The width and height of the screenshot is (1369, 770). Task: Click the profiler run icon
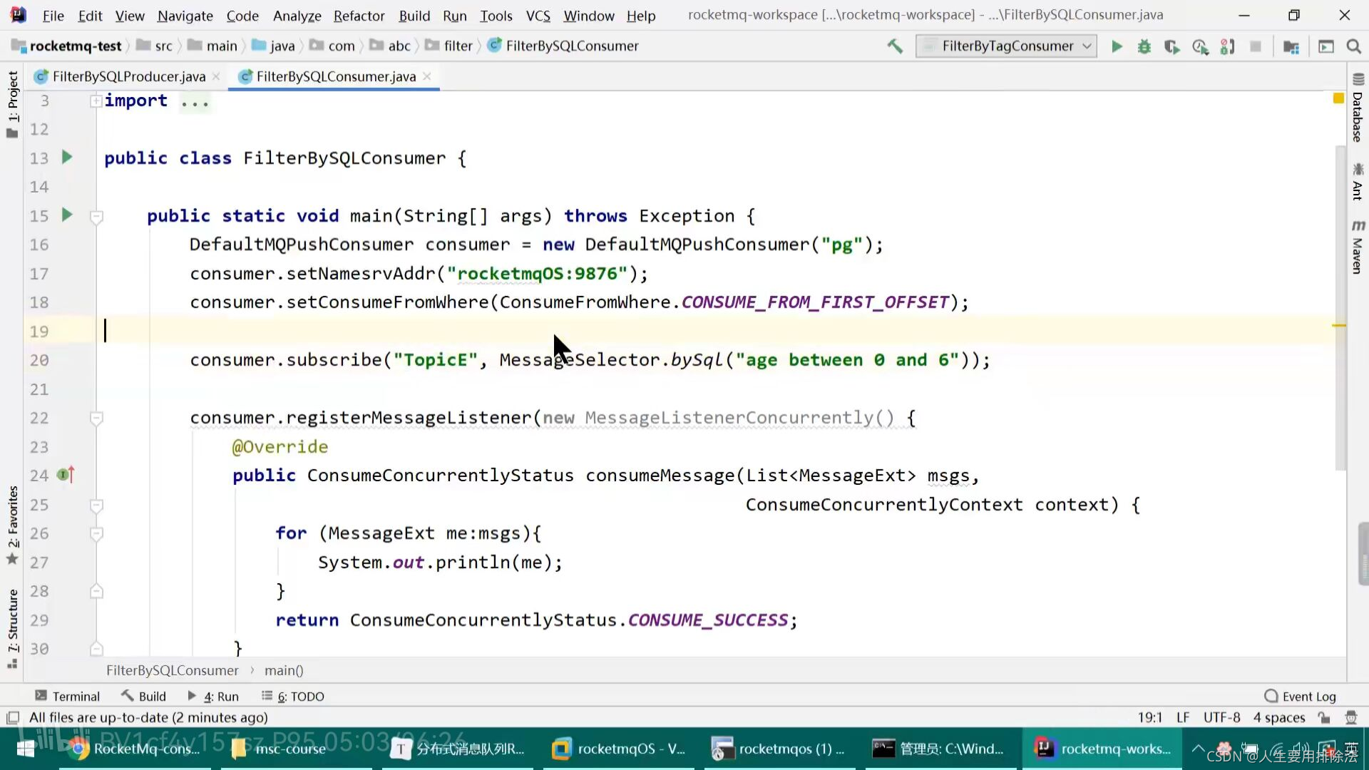click(x=1200, y=46)
